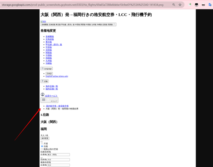The width and height of the screenshot is (213, 167).
Task: Click the HIS logo link
Action: [43, 22]
